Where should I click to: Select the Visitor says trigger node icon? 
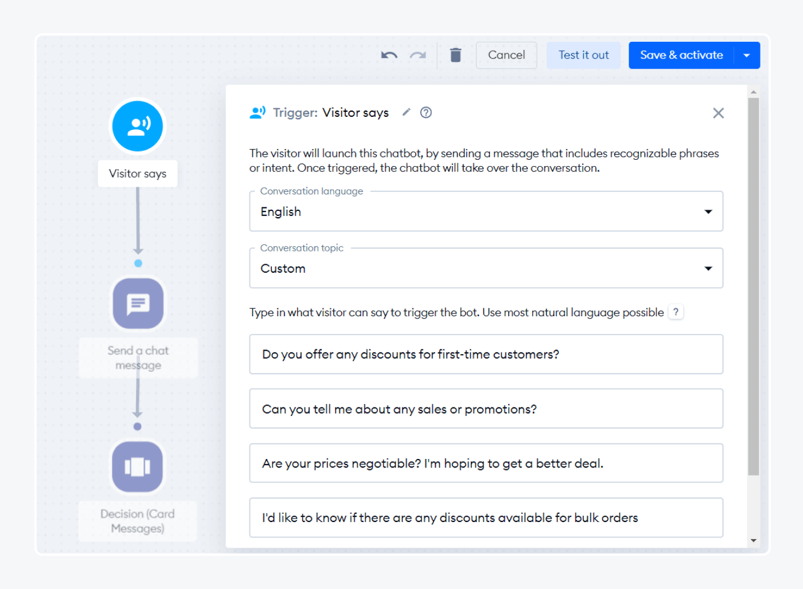pos(138,126)
